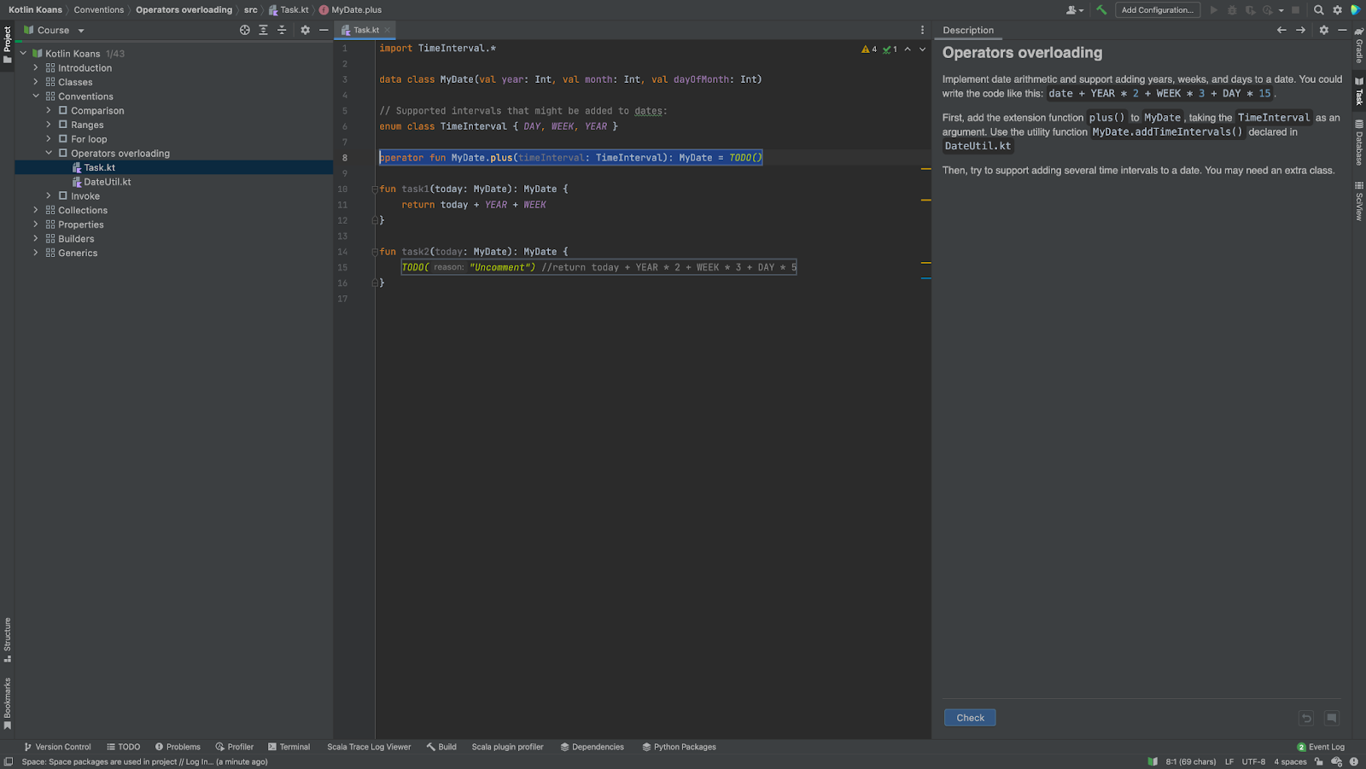1366x769 pixels.
Task: Go to next task arrow in Description
Action: [1300, 30]
